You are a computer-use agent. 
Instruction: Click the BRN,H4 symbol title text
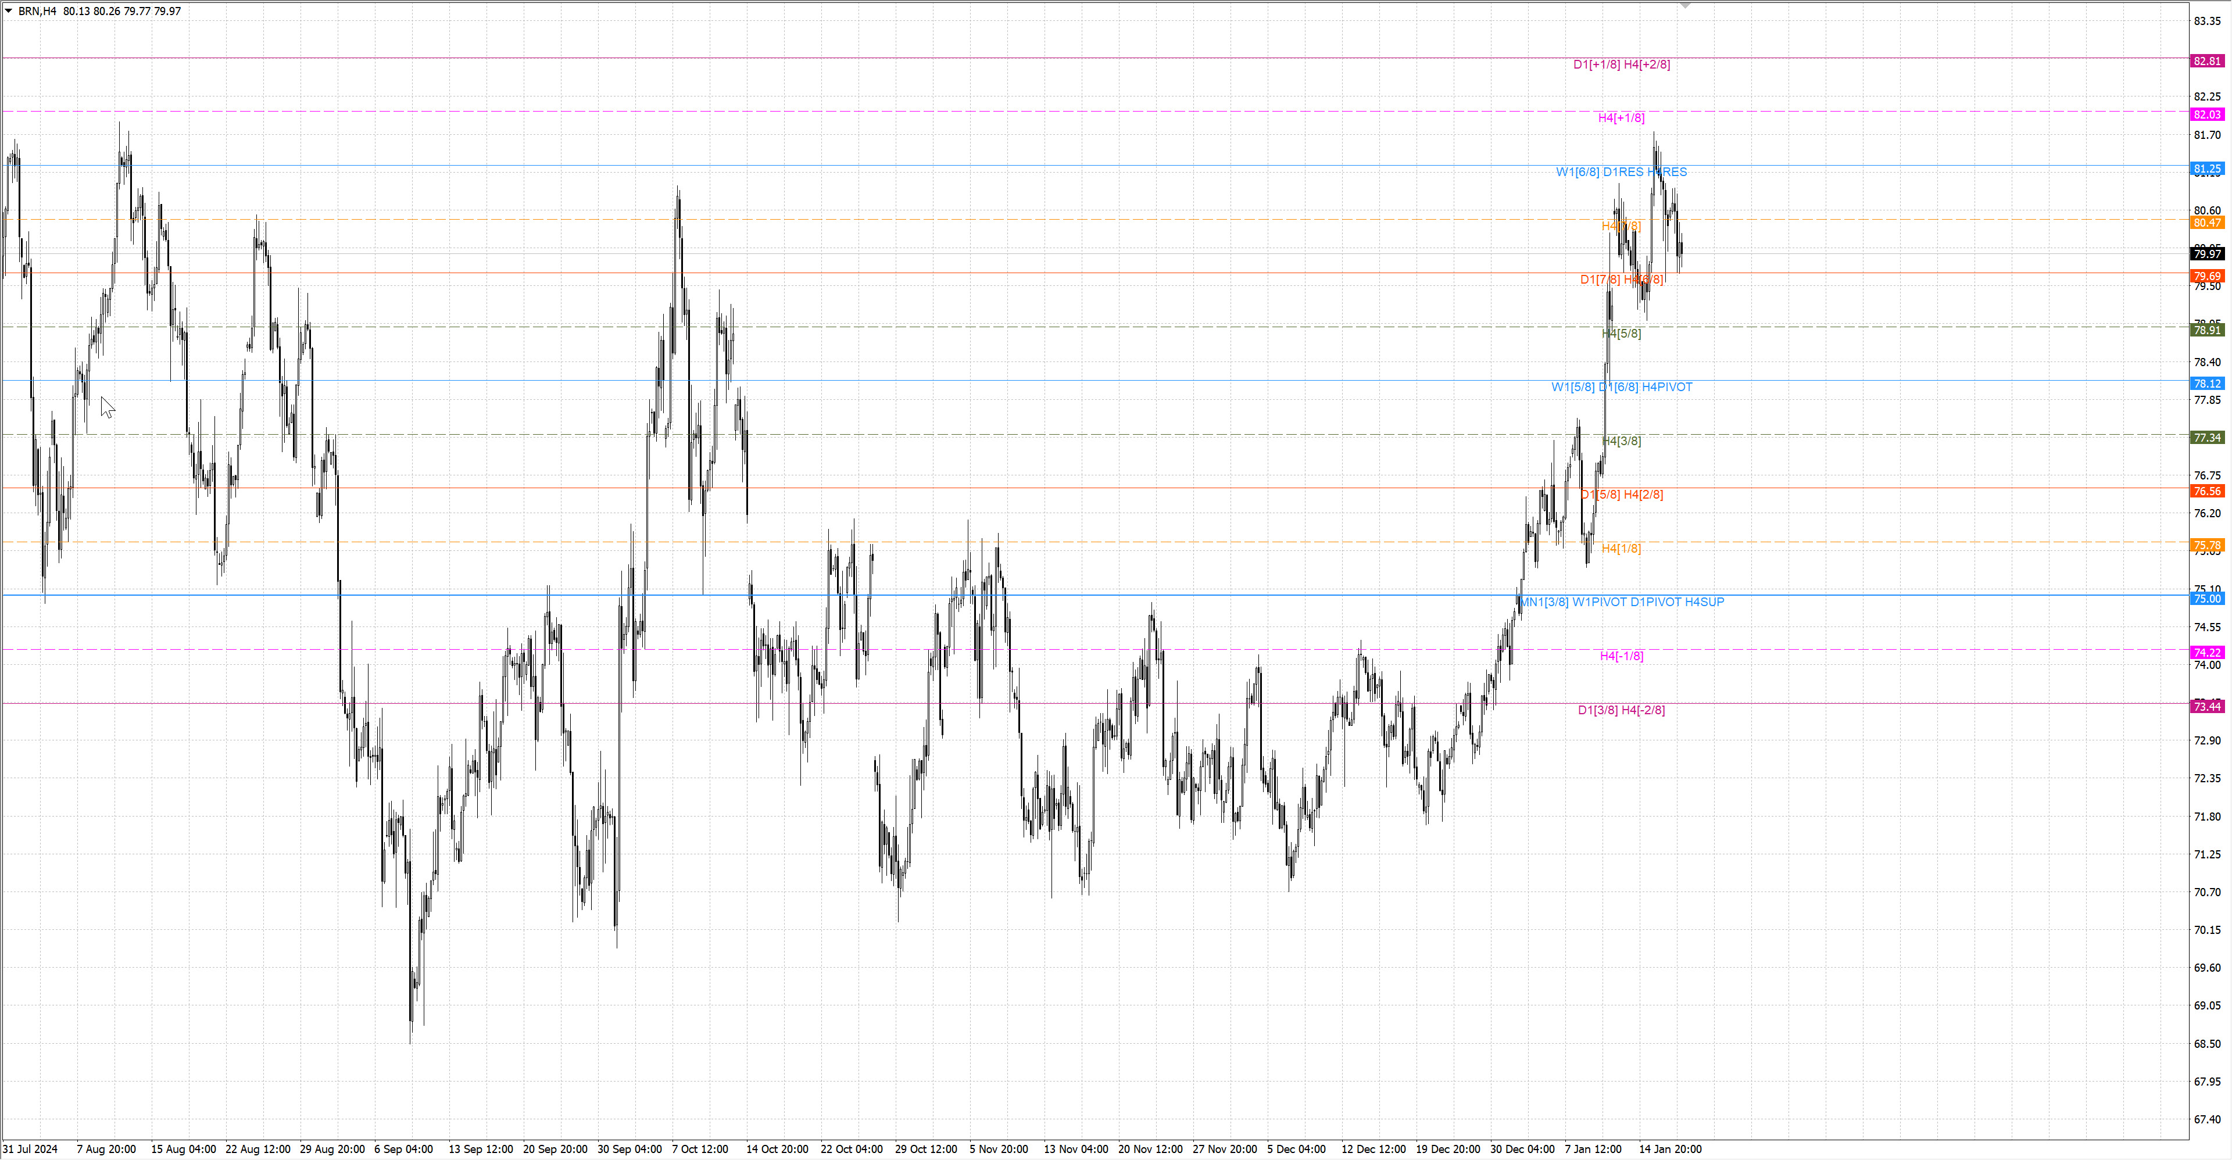click(x=37, y=11)
